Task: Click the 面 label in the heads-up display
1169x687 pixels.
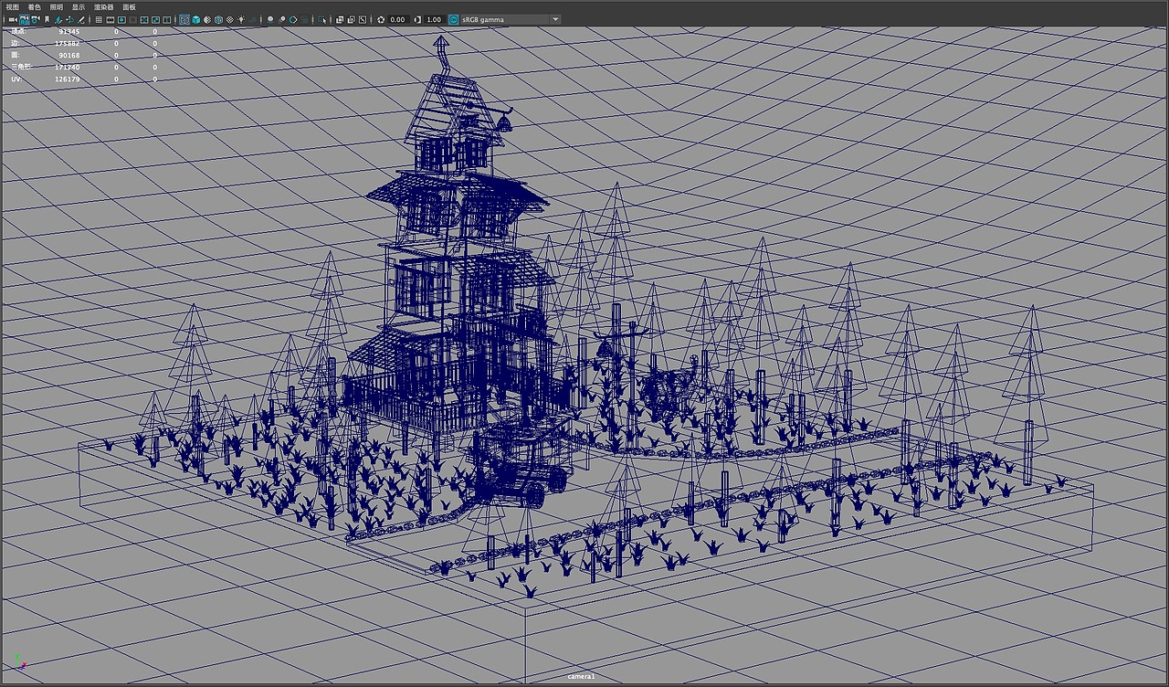Action: coord(15,55)
